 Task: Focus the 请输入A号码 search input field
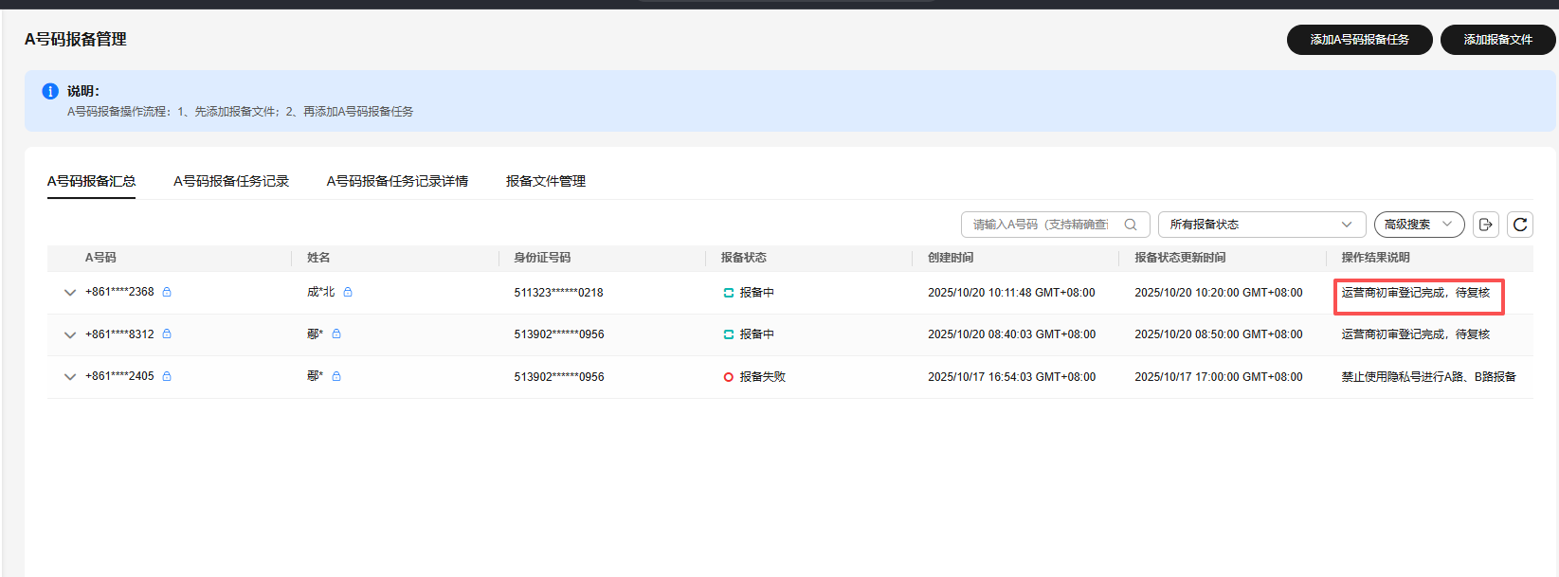(1041, 225)
